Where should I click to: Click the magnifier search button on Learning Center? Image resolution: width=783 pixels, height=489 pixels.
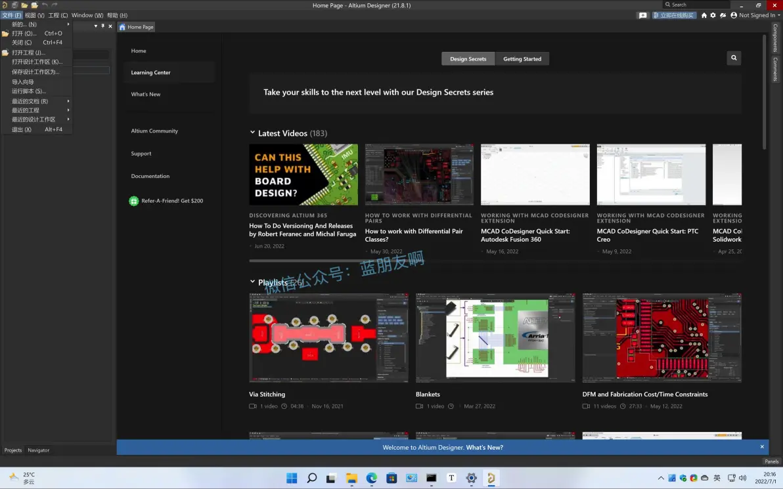click(734, 58)
